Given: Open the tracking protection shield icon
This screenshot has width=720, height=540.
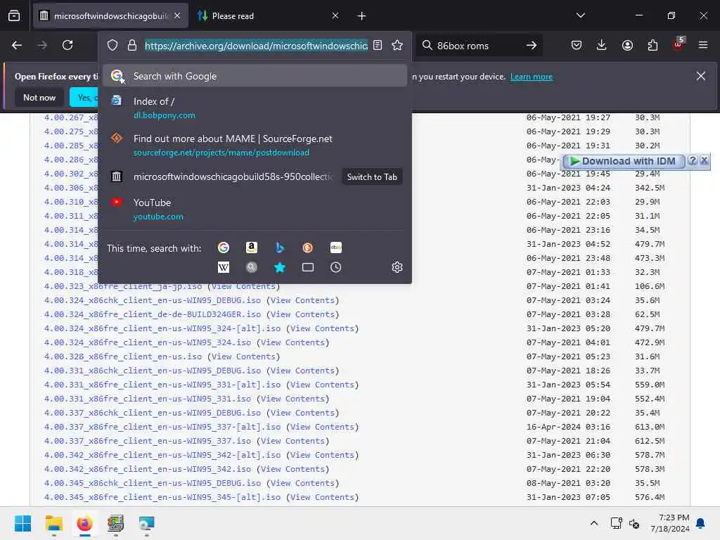Looking at the screenshot, I should [112, 45].
